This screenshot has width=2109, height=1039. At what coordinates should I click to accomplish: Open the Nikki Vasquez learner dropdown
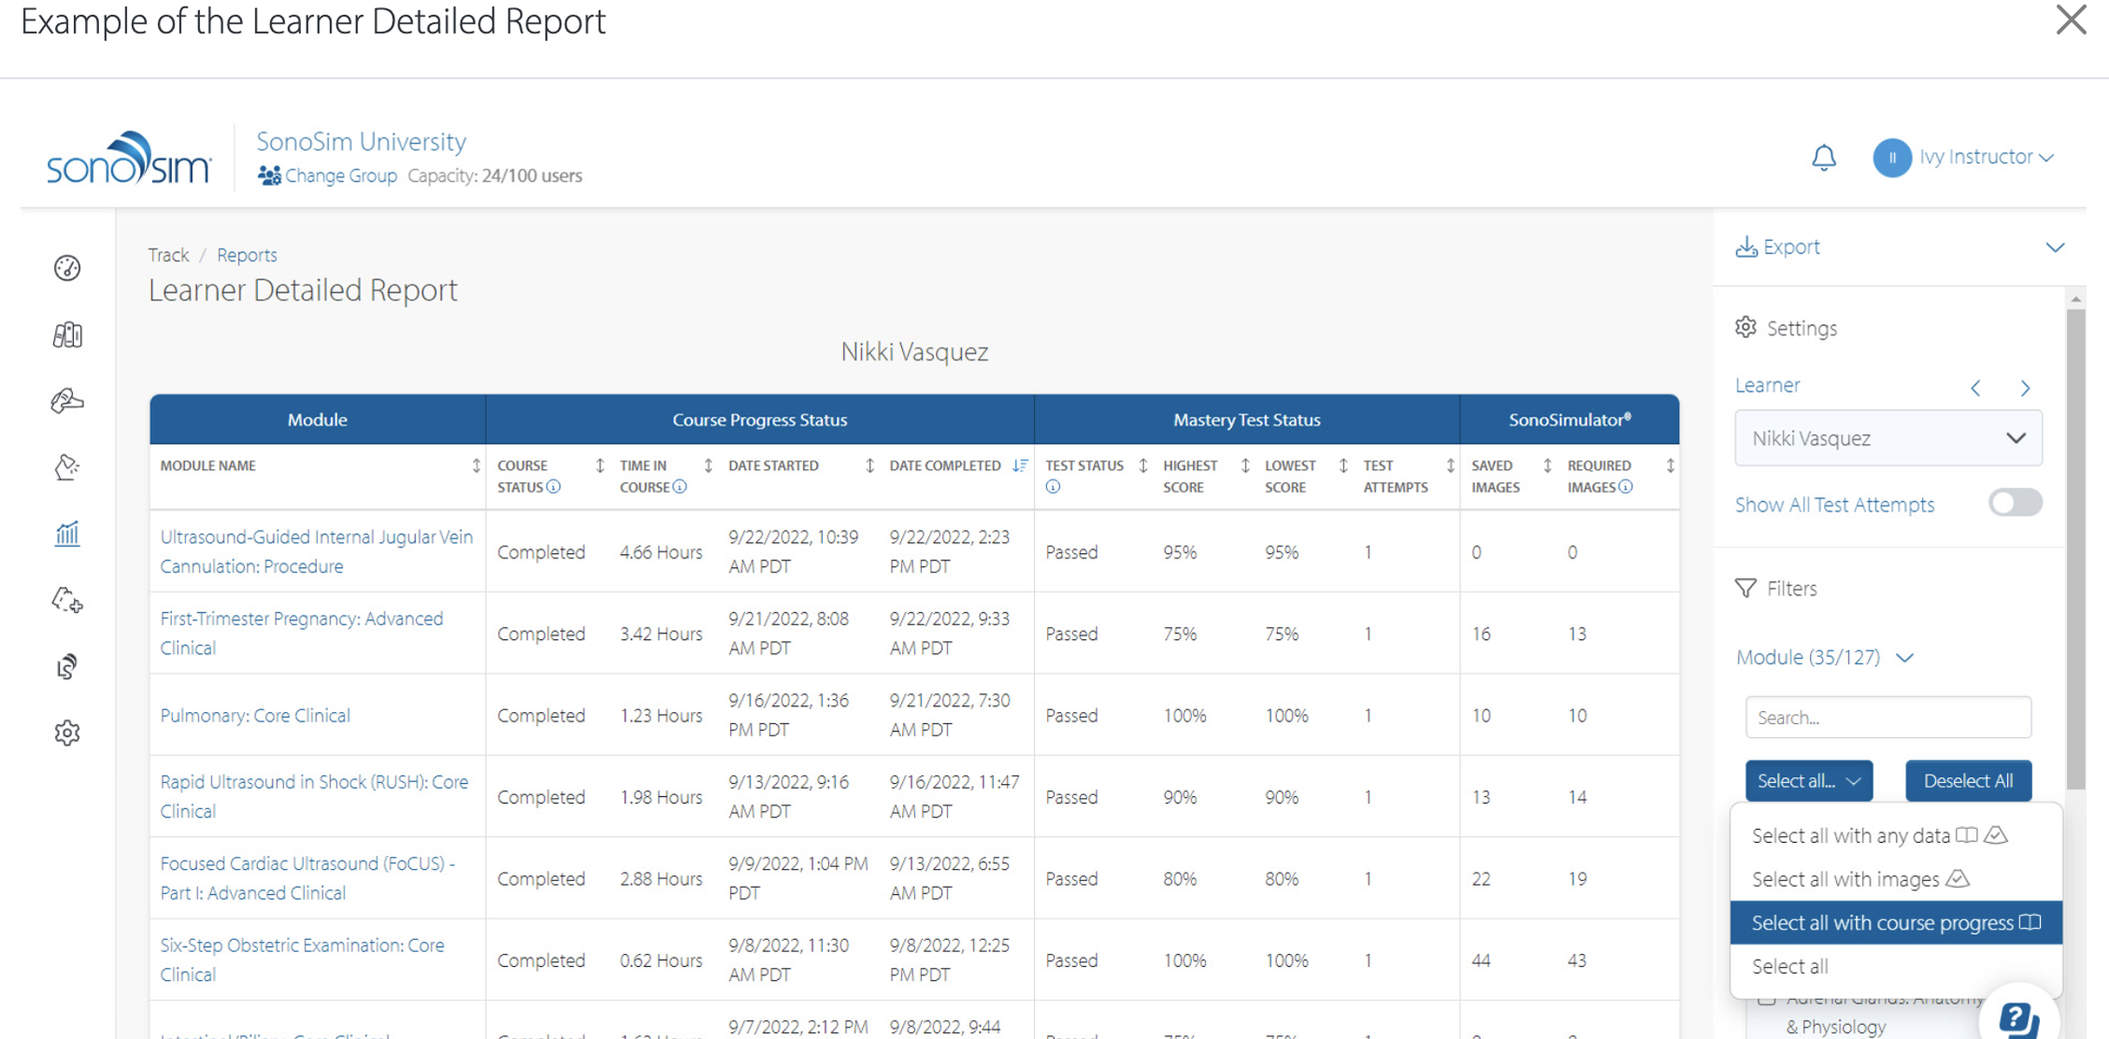point(1887,438)
